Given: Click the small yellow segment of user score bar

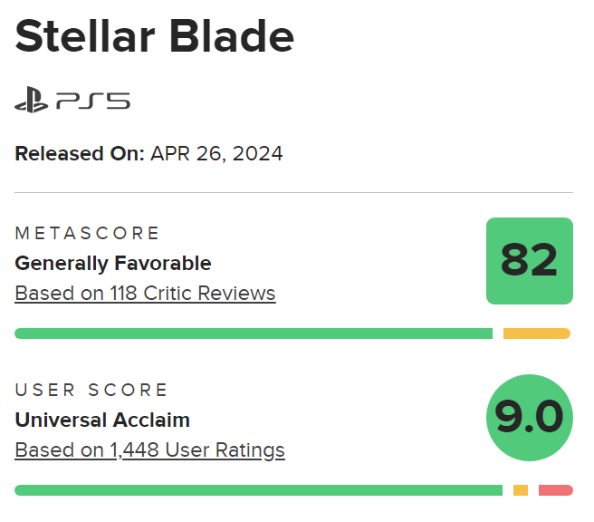Looking at the screenshot, I should 521,490.
